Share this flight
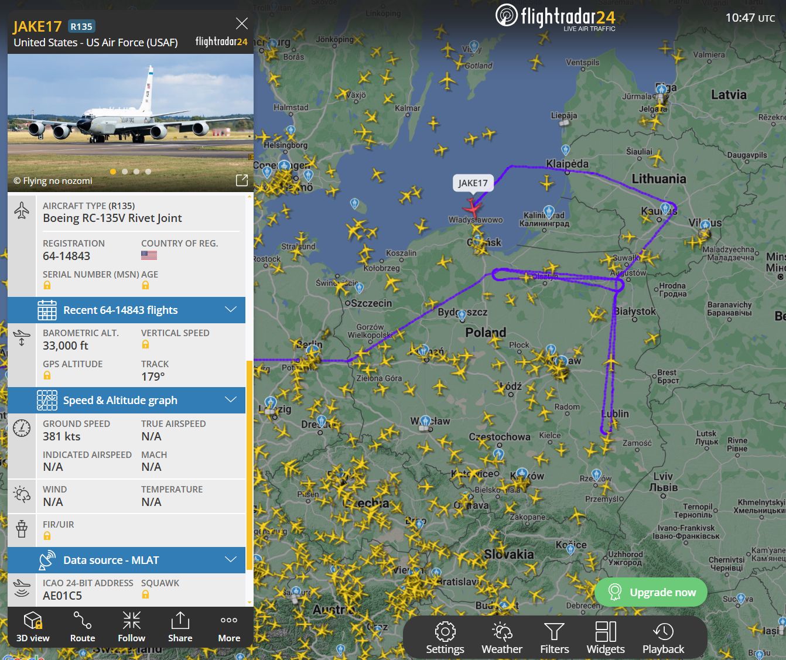Viewport: 786px width, 660px height. coord(180,627)
